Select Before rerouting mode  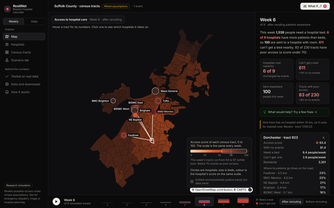[x=316, y=202]
